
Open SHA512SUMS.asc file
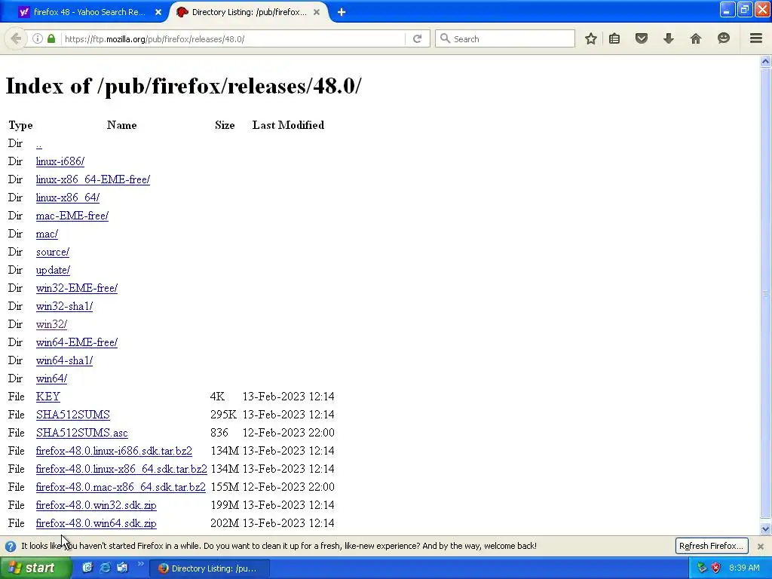[81, 433]
